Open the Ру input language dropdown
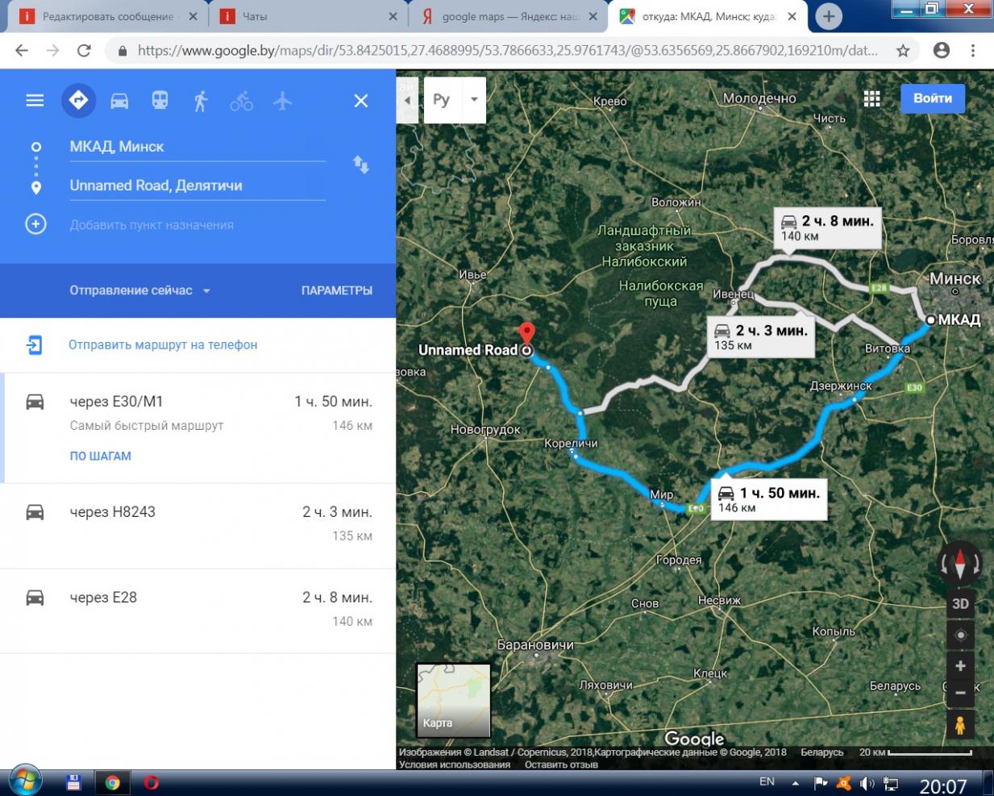 click(474, 100)
